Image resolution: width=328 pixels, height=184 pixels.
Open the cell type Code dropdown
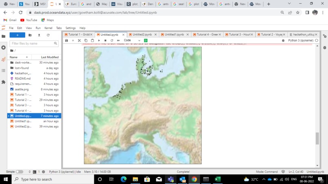point(132,40)
